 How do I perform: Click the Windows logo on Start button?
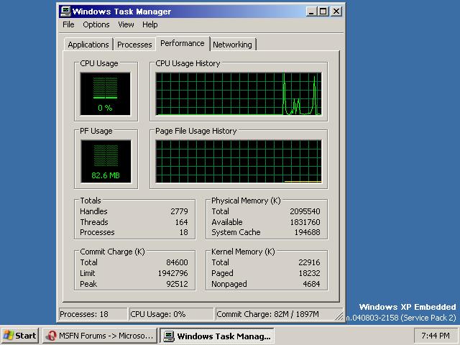pyautogui.click(x=9, y=336)
